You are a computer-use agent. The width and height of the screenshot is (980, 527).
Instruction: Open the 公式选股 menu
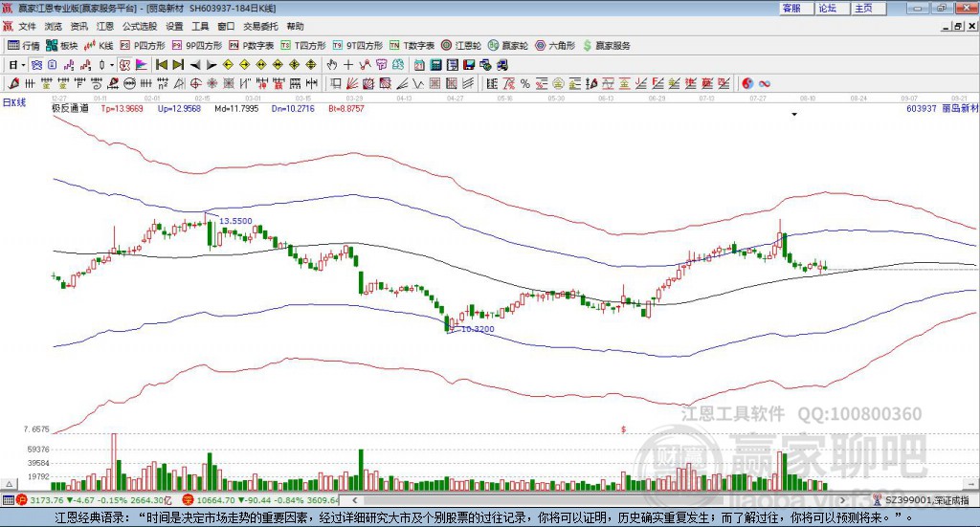click(140, 26)
